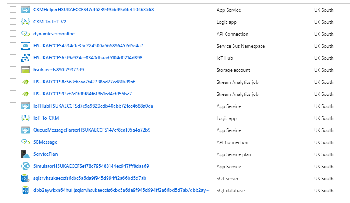350x203 pixels.
Task: Select the CRM-To-IoT-V2 row checkbox
Action: (13, 22)
